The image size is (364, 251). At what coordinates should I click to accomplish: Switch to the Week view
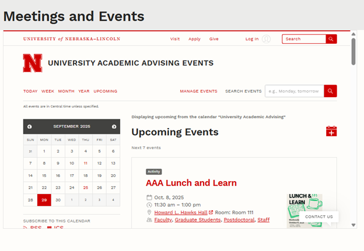point(47,91)
